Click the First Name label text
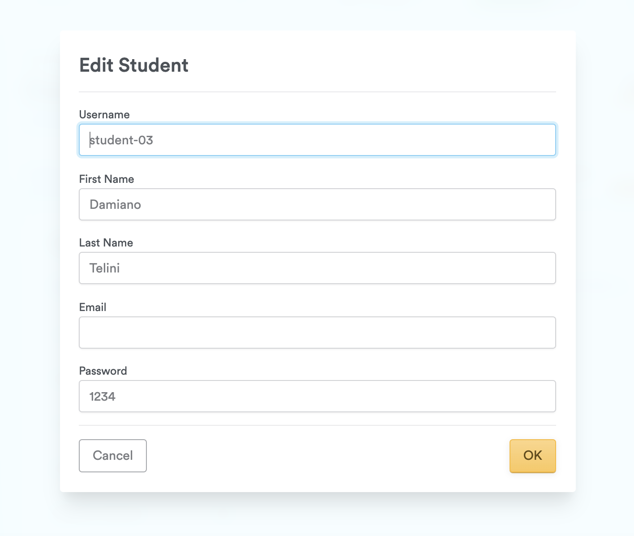 [106, 179]
